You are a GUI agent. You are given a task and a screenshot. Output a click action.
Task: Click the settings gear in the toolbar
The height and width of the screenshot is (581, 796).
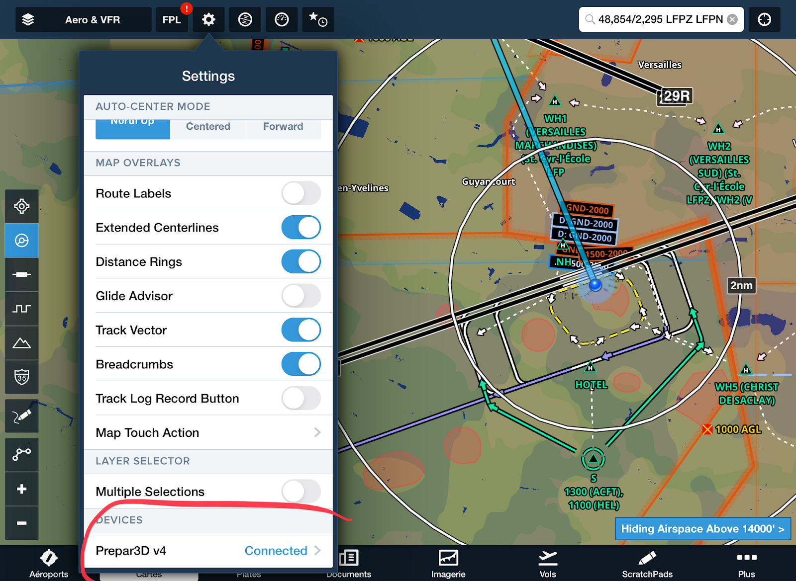tap(208, 19)
